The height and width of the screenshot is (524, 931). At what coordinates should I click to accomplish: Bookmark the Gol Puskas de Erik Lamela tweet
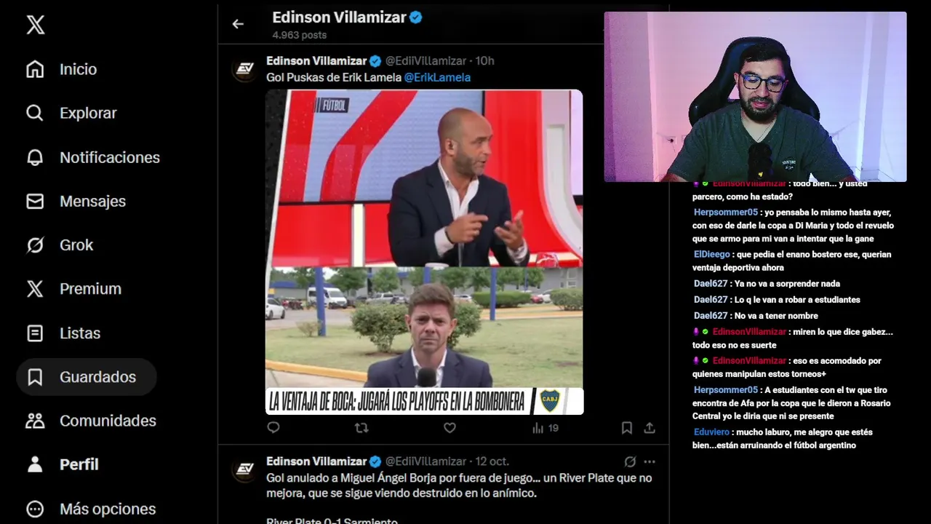pos(626,428)
